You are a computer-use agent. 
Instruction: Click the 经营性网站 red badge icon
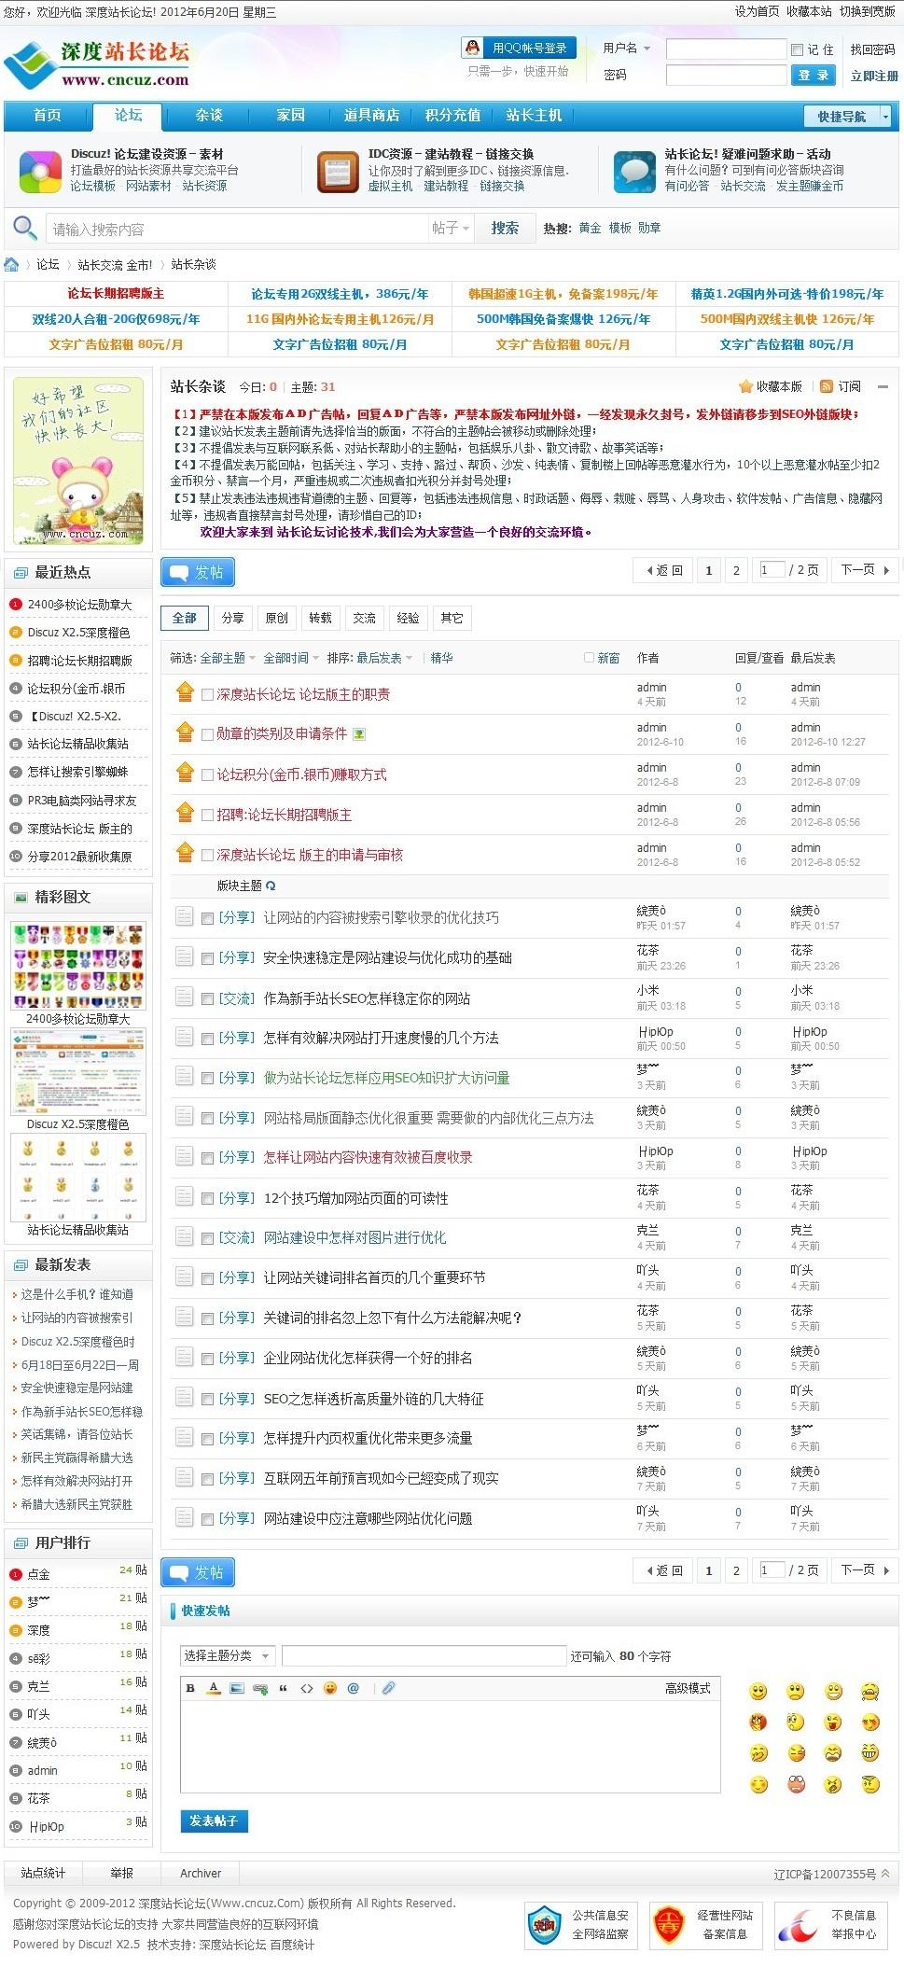[668, 1926]
